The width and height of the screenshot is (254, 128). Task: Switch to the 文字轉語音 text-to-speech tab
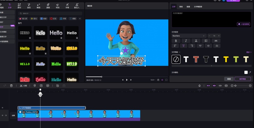(198, 7)
